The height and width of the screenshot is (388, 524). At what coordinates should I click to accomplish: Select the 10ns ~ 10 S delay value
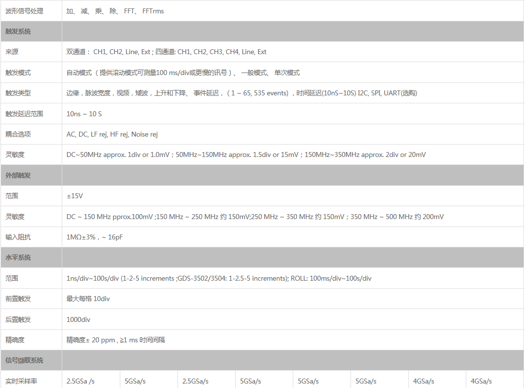[x=84, y=114]
